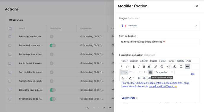This screenshot has height=112, width=204.
Task: Sort the table by Nom column
Action: pos(22,28)
